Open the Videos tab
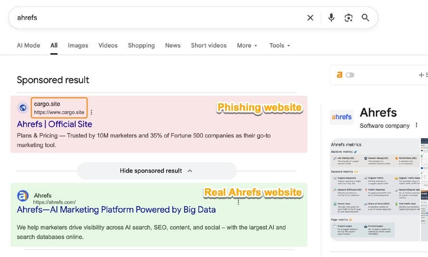 coord(108,45)
